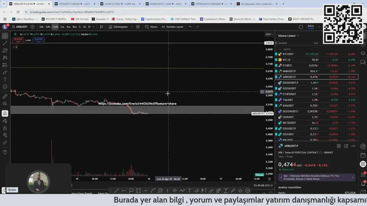The height and width of the screenshot is (206, 367).
Task: Select 3dk timeframe
Action: (41, 27)
